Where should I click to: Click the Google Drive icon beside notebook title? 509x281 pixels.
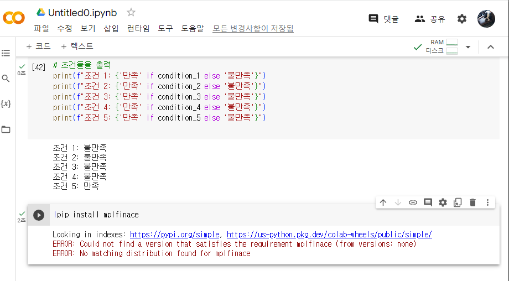40,12
